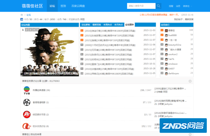Open the forum statistics chart icon

pos(22,19)
